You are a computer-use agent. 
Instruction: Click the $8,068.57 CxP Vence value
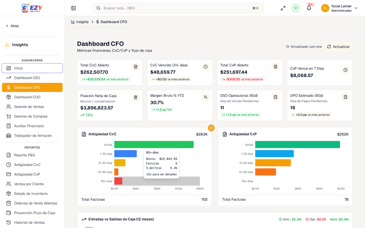[x=302, y=75]
